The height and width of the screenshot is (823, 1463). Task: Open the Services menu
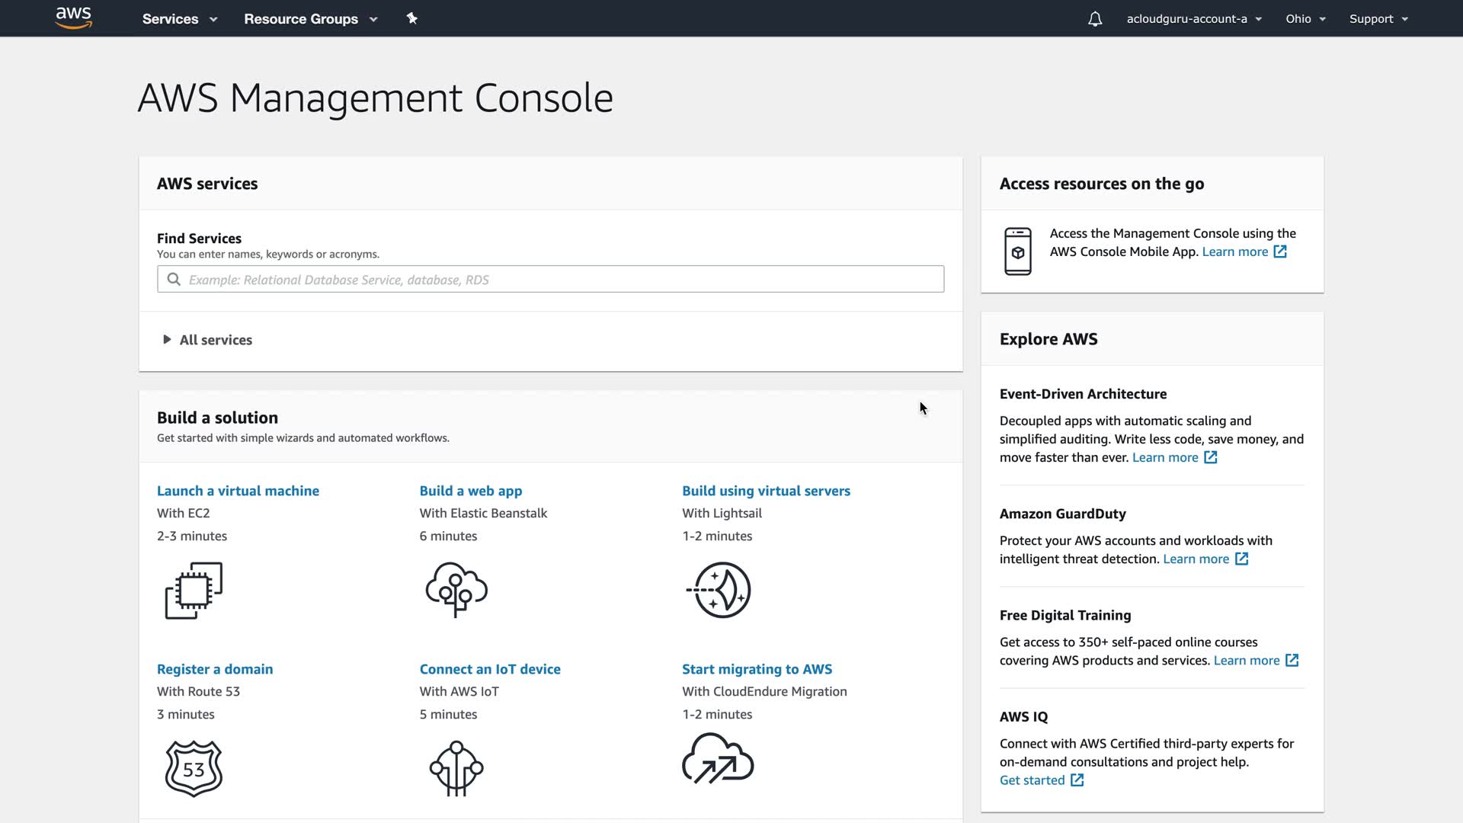[179, 19]
